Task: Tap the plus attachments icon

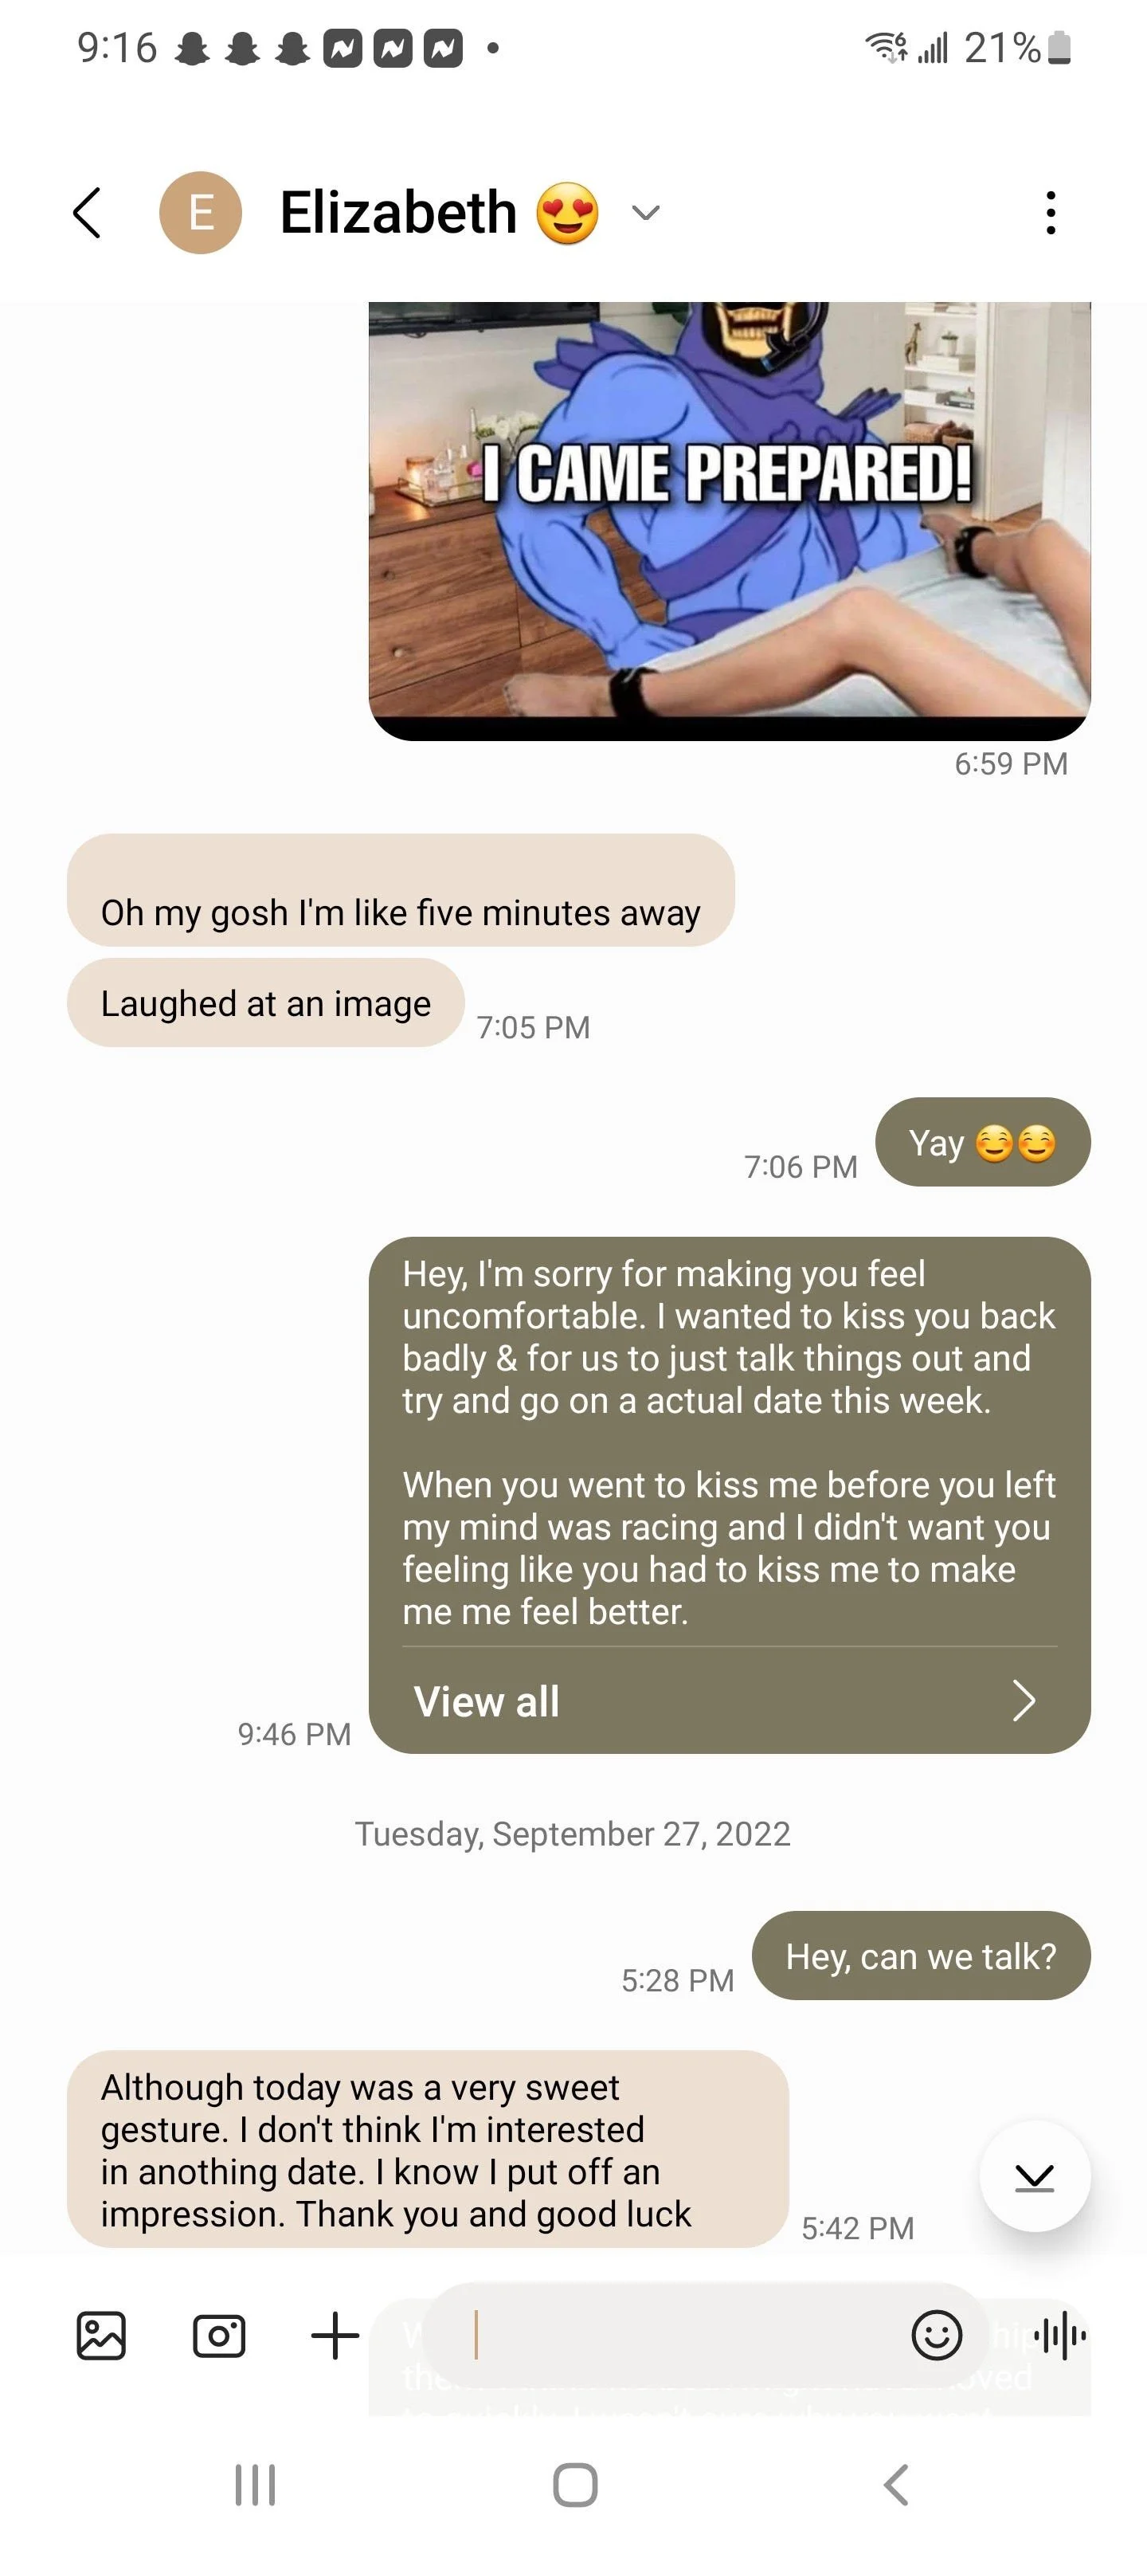Action: tap(335, 2336)
